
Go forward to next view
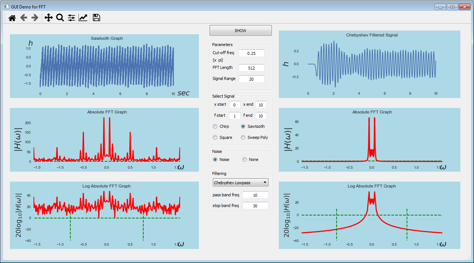coord(34,17)
